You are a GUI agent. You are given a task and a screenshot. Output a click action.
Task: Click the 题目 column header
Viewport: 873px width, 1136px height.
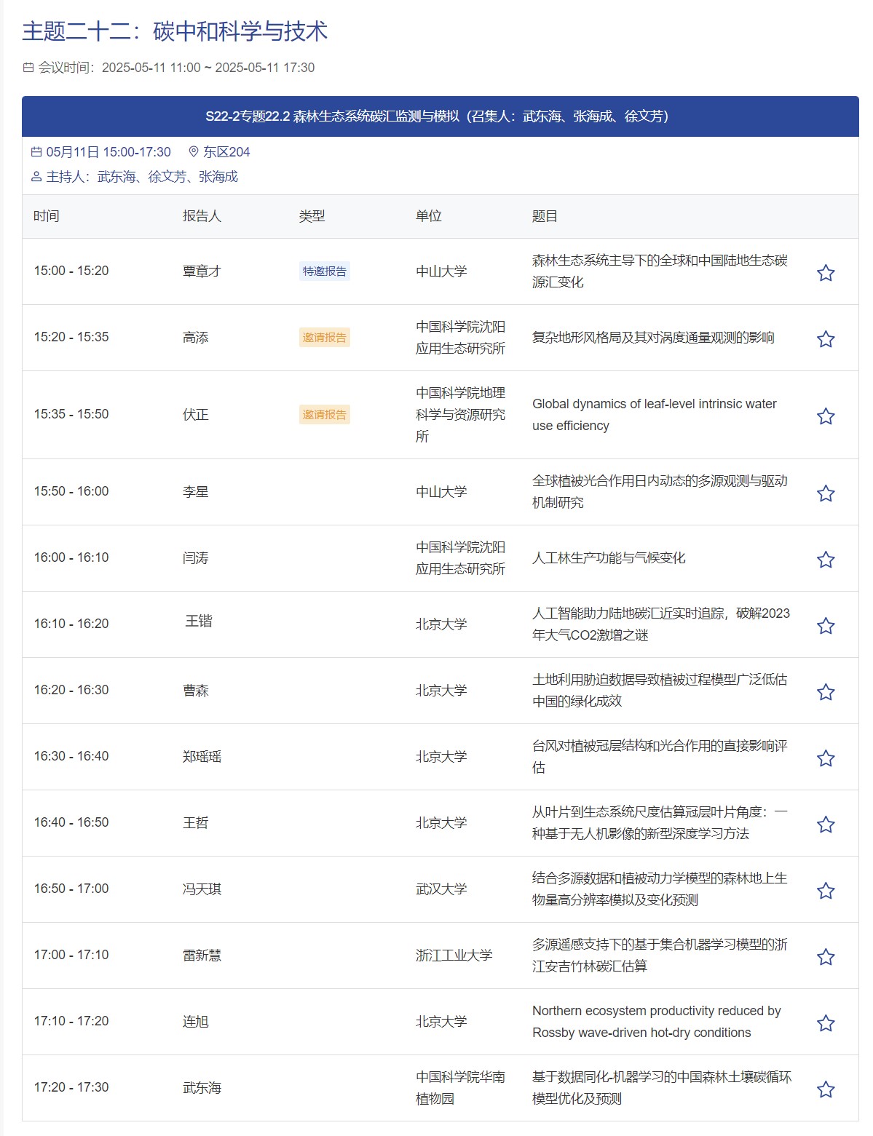(545, 216)
